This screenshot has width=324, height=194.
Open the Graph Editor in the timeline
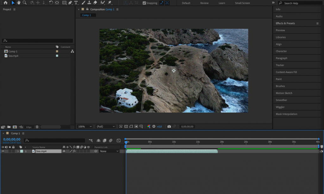(x=119, y=141)
